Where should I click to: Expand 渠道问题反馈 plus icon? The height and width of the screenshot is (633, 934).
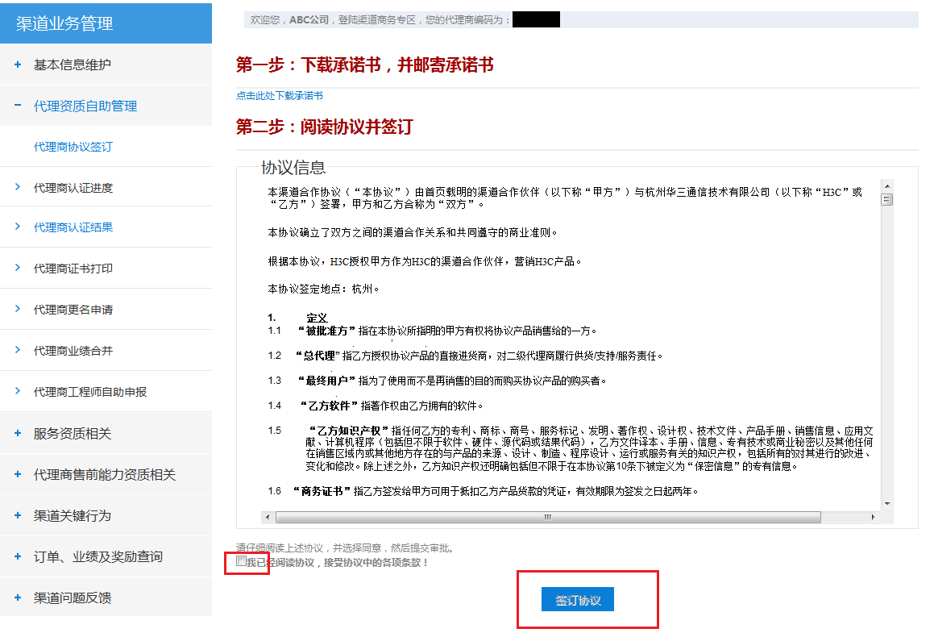tap(18, 598)
